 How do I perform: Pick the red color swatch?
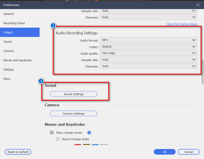point(78,145)
